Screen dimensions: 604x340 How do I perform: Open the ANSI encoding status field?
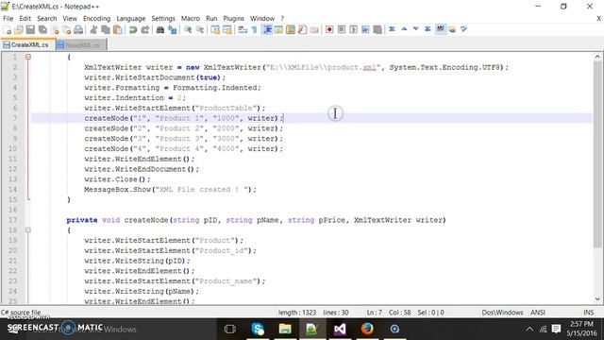click(x=538, y=313)
